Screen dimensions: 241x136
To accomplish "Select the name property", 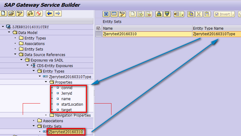I will click(x=66, y=99).
